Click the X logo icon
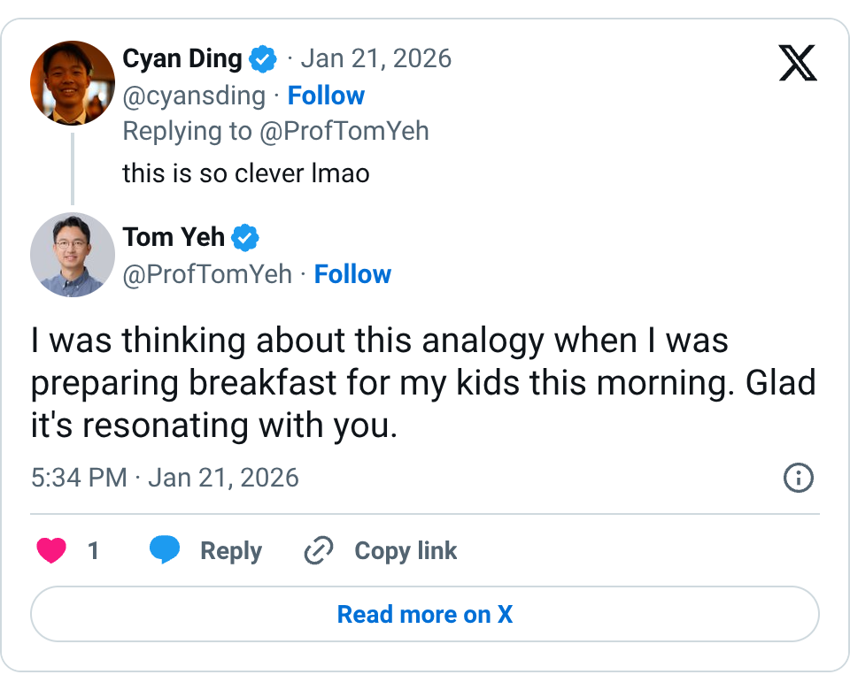The image size is (850, 690). (798, 62)
